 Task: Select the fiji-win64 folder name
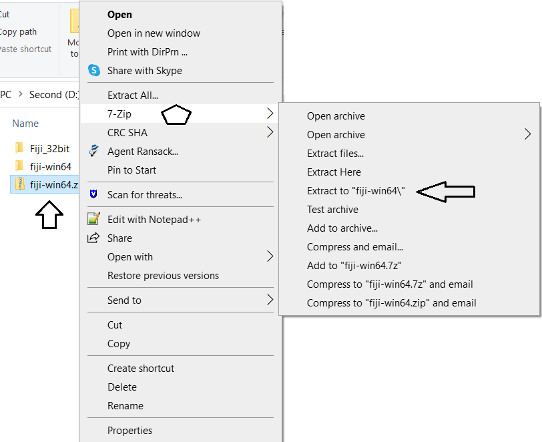(x=51, y=167)
